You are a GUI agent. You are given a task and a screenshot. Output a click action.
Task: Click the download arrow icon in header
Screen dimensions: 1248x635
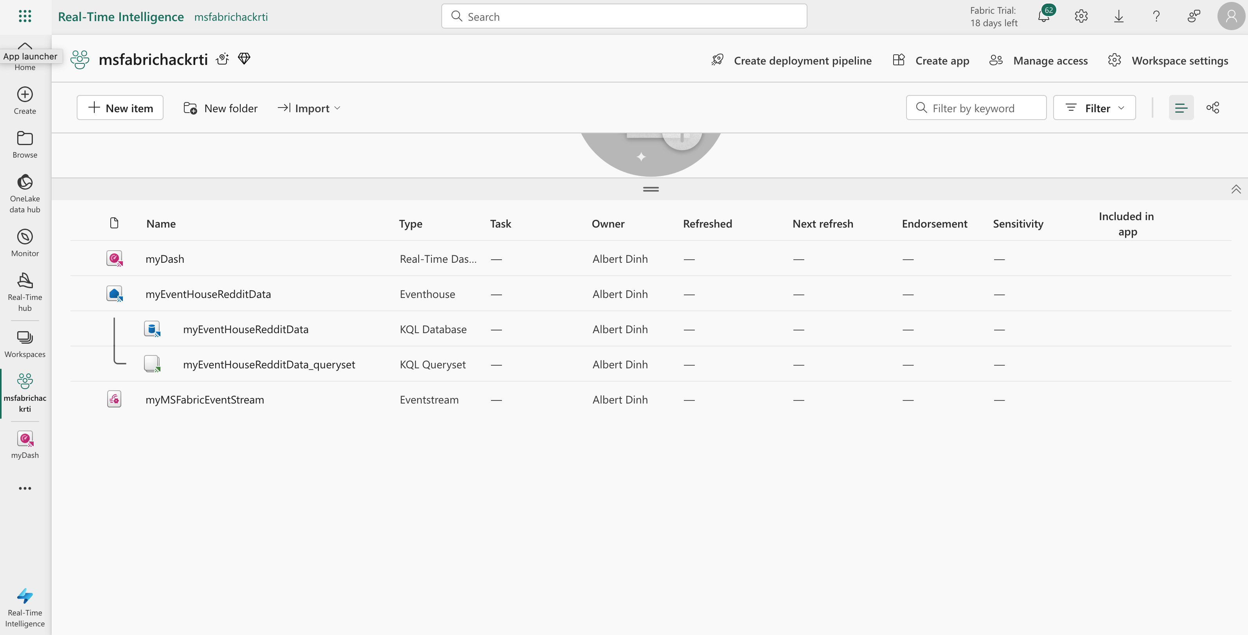click(x=1119, y=16)
